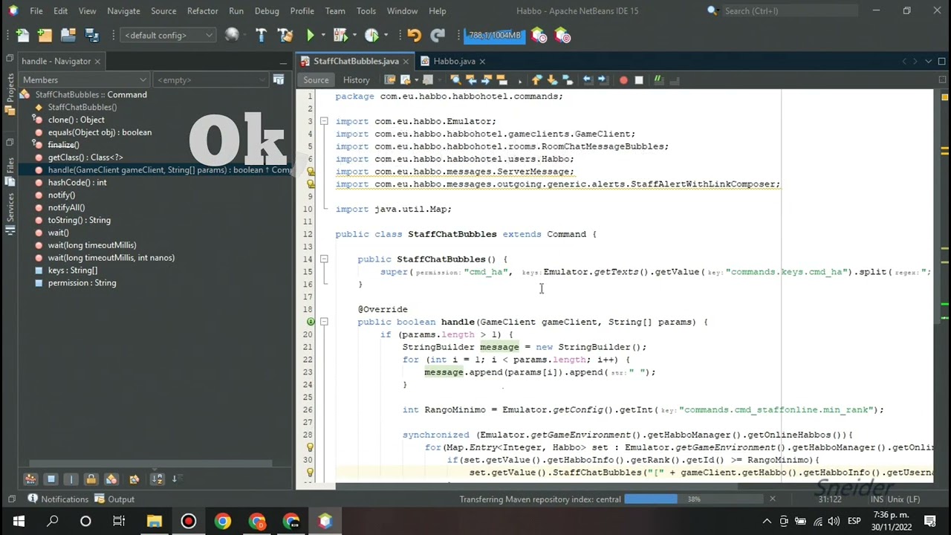Click Shift Line Left icon

(x=587, y=80)
